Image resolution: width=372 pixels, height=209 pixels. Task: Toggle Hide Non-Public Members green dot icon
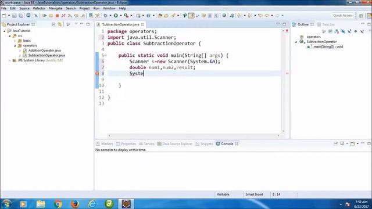pyautogui.click(x=355, y=31)
